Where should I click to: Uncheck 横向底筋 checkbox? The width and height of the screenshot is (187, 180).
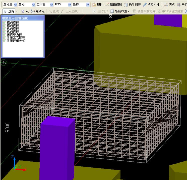5,23
